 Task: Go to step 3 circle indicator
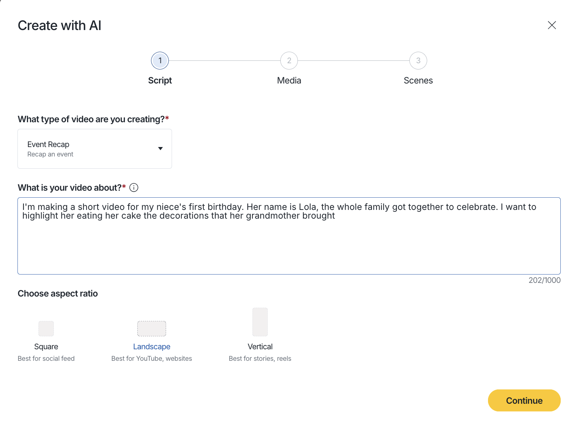[418, 61]
